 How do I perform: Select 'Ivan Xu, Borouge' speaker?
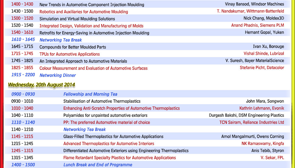[x=268, y=46]
